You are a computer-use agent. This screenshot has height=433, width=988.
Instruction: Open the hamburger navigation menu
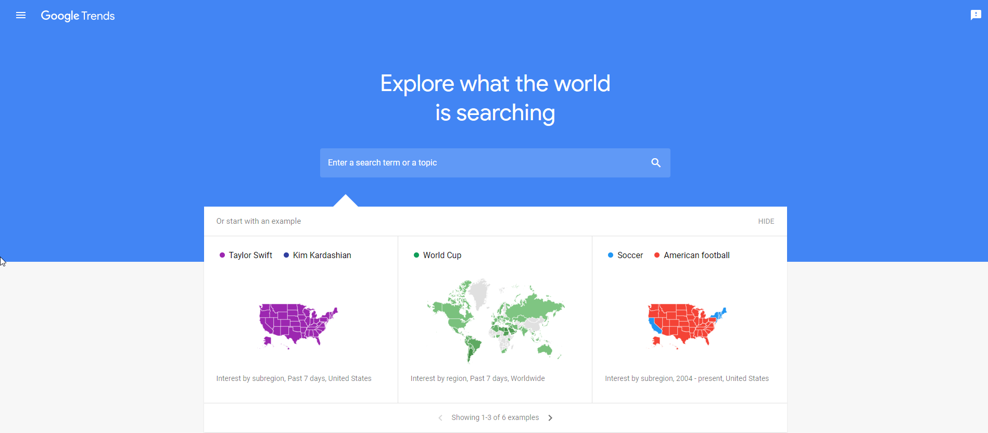click(21, 16)
